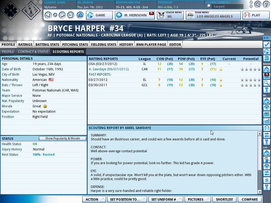Click the scouting report scrollbar up arrow
The image size is (271, 203).
[x=259, y=133]
